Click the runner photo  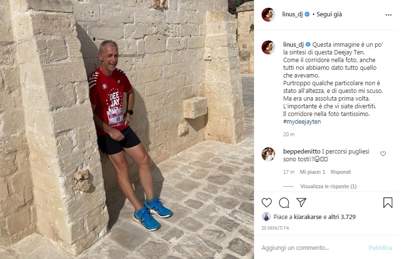pos(127,129)
